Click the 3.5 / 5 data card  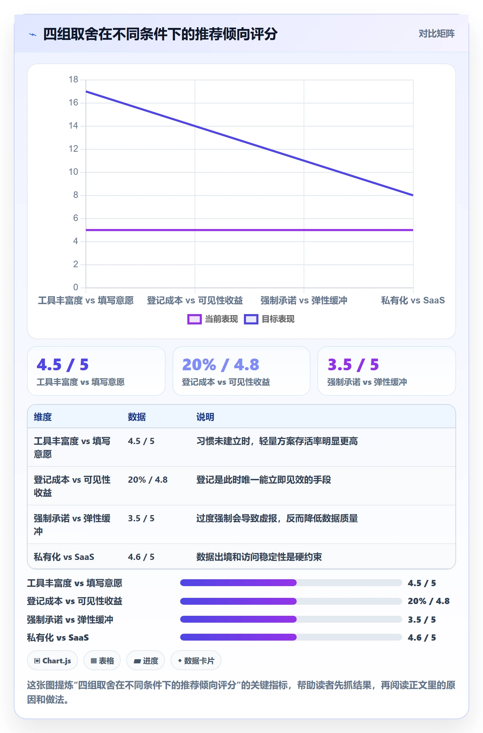tap(387, 371)
